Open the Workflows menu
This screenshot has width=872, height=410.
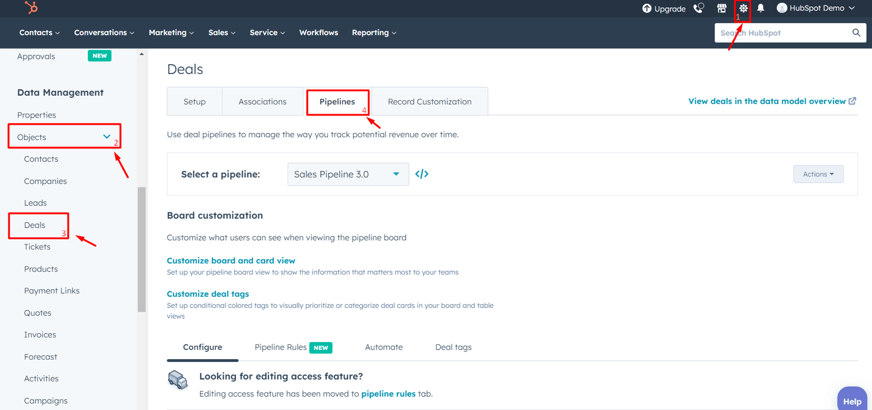(319, 32)
